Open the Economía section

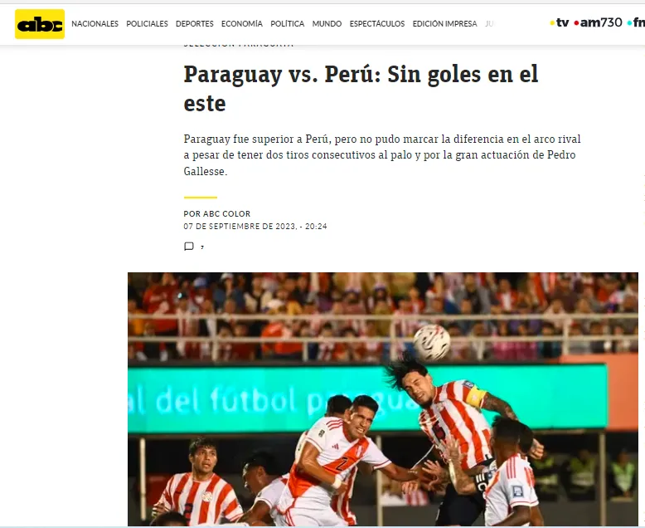click(x=242, y=24)
